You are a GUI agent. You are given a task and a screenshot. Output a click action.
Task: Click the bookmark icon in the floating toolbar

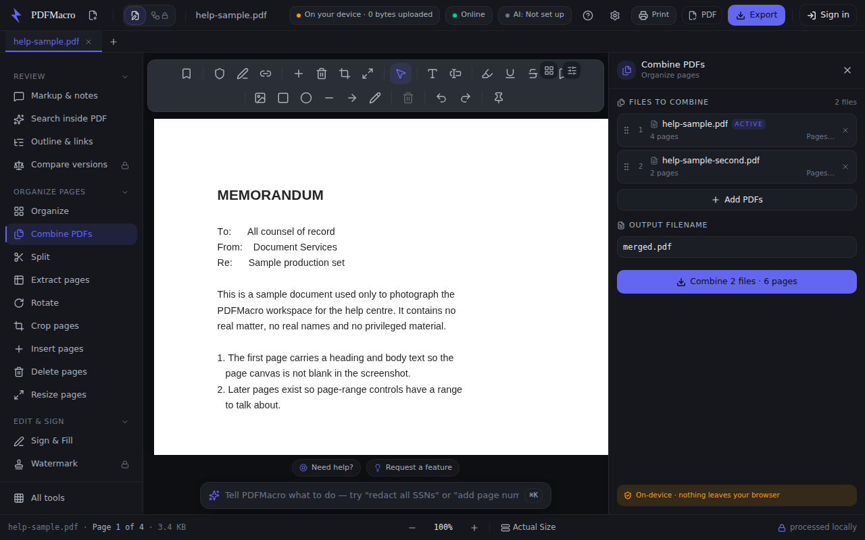point(187,74)
